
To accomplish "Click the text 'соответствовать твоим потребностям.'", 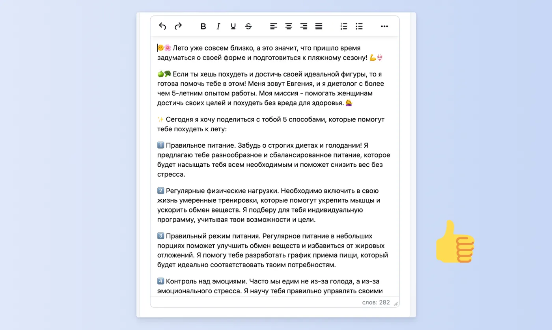I will pos(273,265).
